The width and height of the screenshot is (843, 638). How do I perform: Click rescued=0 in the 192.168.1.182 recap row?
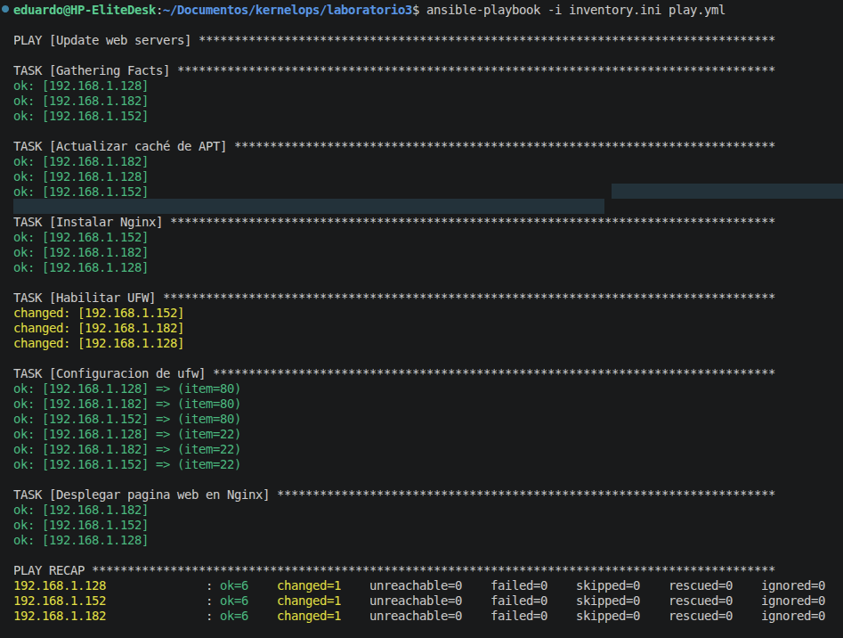[x=701, y=616]
